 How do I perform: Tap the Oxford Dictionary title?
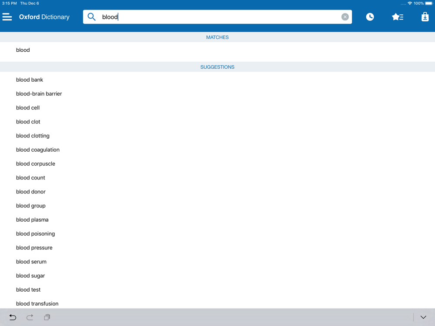pyautogui.click(x=44, y=17)
